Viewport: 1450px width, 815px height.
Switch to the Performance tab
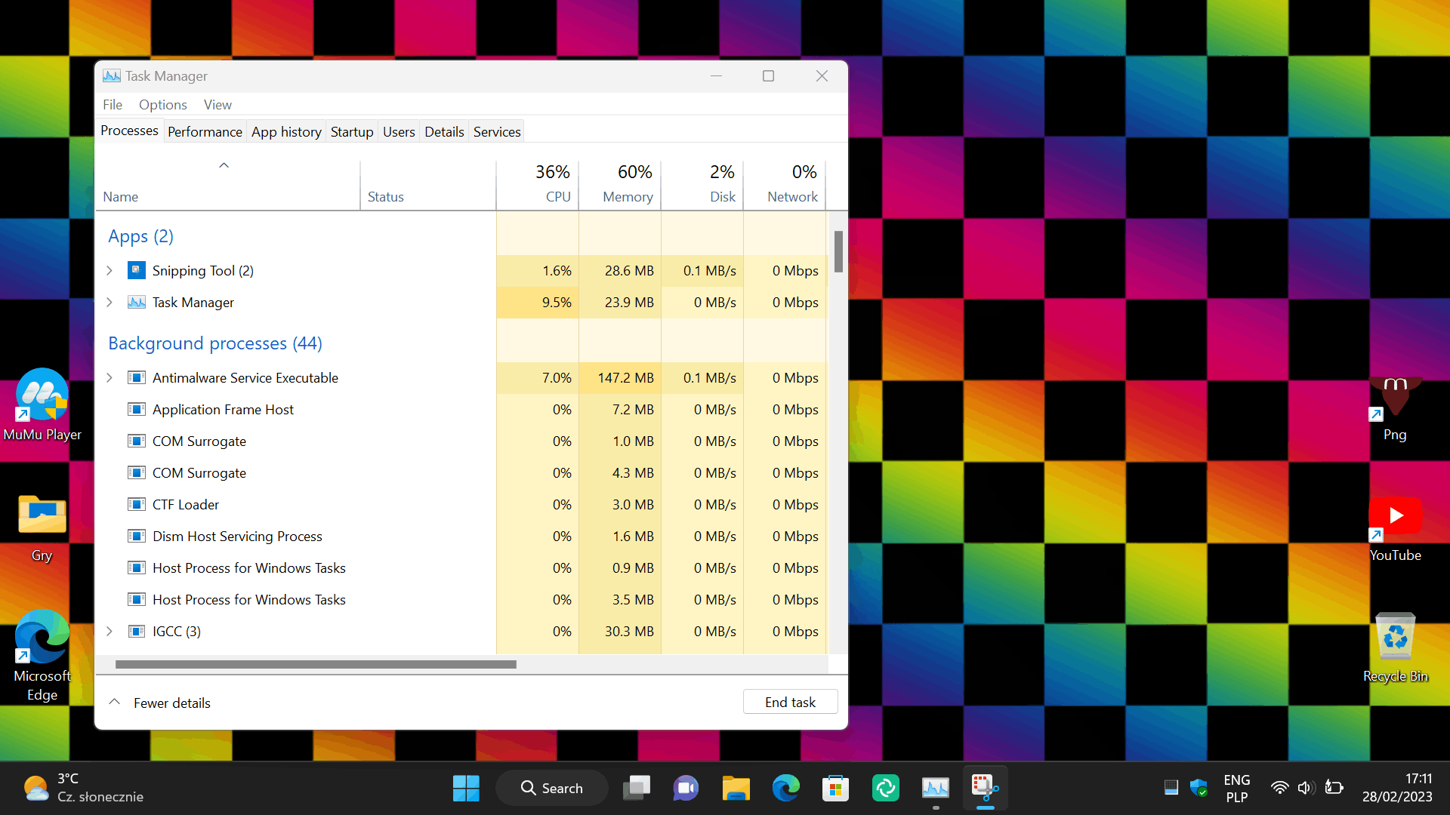205,131
